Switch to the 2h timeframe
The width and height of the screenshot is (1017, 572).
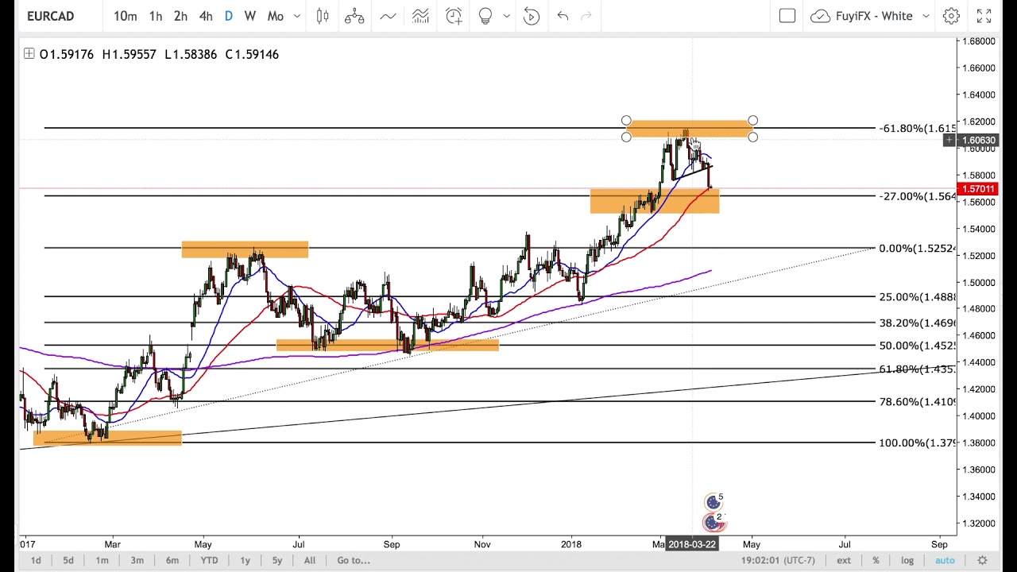[180, 16]
